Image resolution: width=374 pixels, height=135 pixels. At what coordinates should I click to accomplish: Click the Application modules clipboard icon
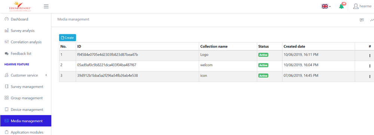click(x=7, y=132)
